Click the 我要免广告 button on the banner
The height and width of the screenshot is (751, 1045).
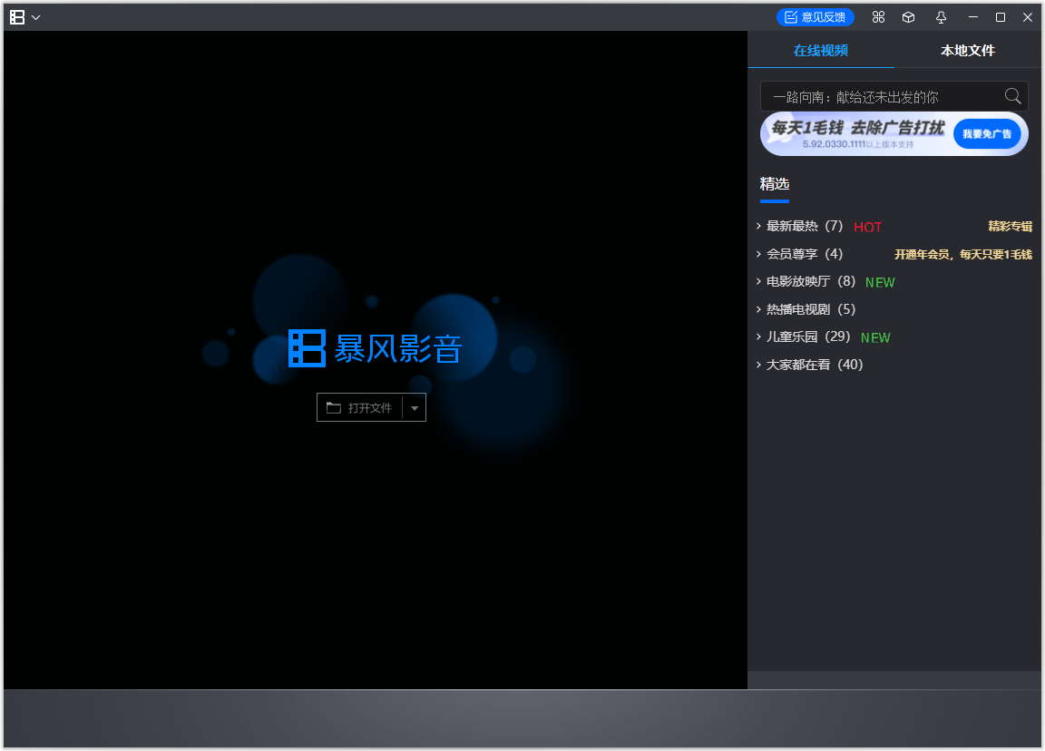click(x=987, y=132)
